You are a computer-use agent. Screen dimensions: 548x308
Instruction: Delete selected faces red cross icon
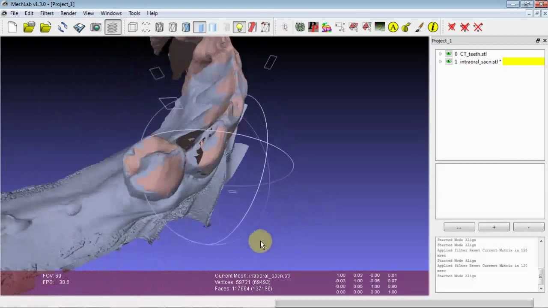pos(452,27)
